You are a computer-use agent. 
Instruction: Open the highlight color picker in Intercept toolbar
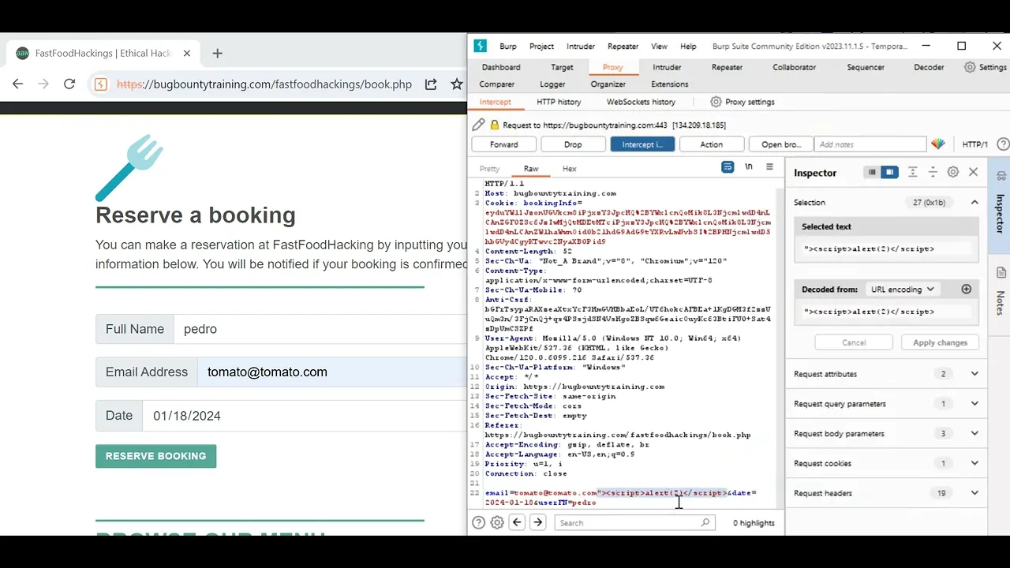[x=937, y=144]
